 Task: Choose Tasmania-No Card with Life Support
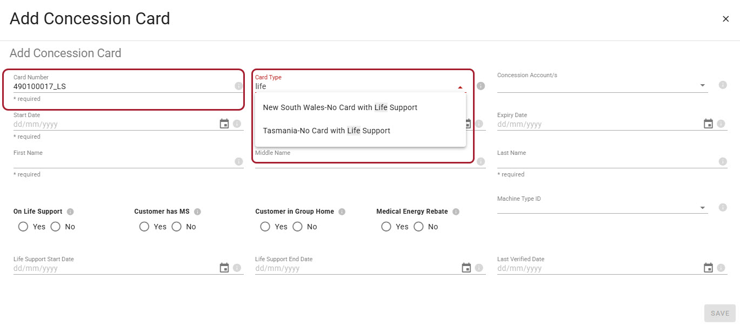pyautogui.click(x=361, y=131)
